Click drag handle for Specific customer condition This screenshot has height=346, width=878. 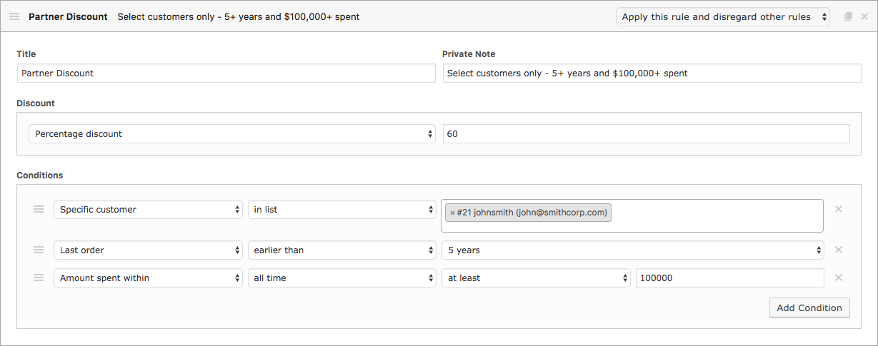[x=39, y=209]
